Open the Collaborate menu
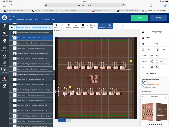This screenshot has height=127, width=169. coord(19,20)
